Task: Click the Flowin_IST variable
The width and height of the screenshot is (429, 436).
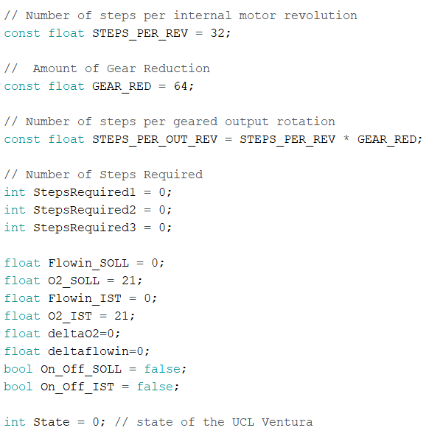Action: [85, 298]
